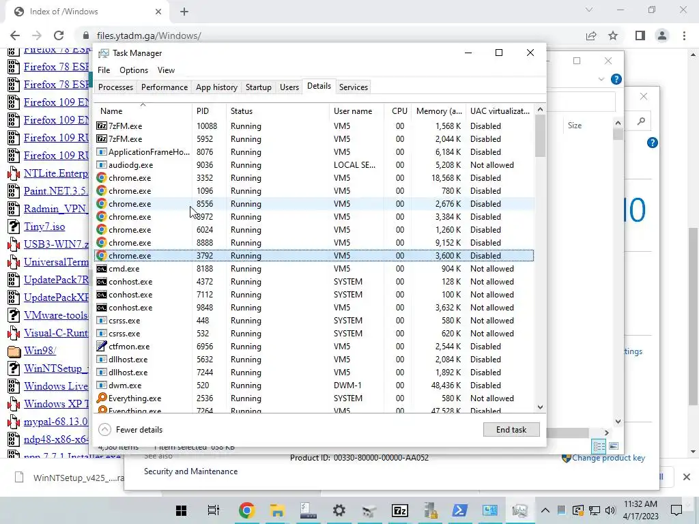This screenshot has height=524, width=699.
Task: Select the ApplicationFrameHost process row
Action: (314, 152)
